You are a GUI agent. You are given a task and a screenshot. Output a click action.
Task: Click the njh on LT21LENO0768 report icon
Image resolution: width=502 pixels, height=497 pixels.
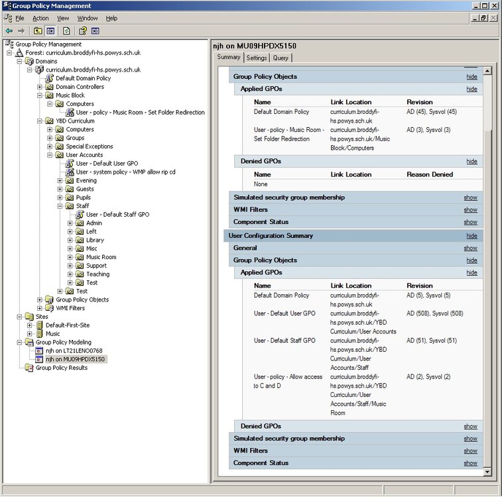(39, 351)
